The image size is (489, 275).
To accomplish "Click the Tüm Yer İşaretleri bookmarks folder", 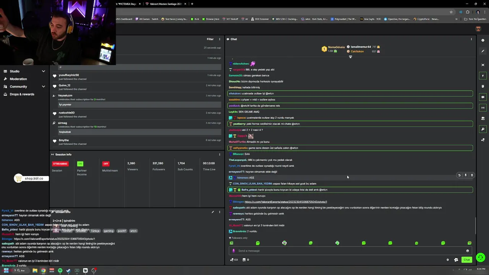I will tap(475, 19).
